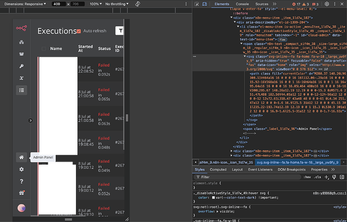347x222 pixels.
Task: Toggle the .cls classes panel
Action: (317, 177)
